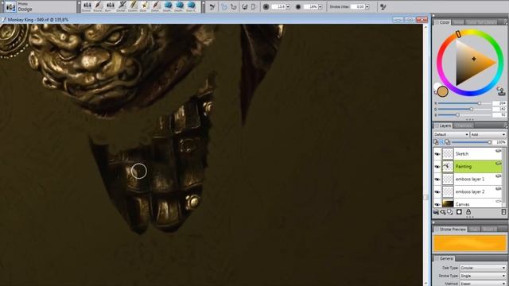Screen dimensions: 509x286
Task: Open the Stroke Type dropdown showing Single
Action: [x=483, y=276]
